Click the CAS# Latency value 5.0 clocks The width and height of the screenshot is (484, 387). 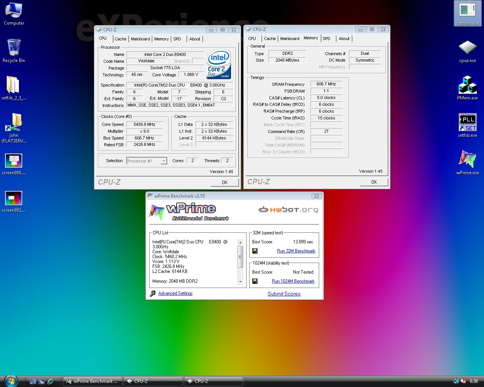[326, 98]
